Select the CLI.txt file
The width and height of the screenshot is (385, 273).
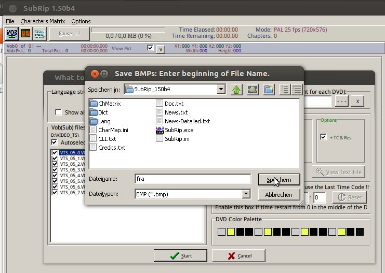103,139
